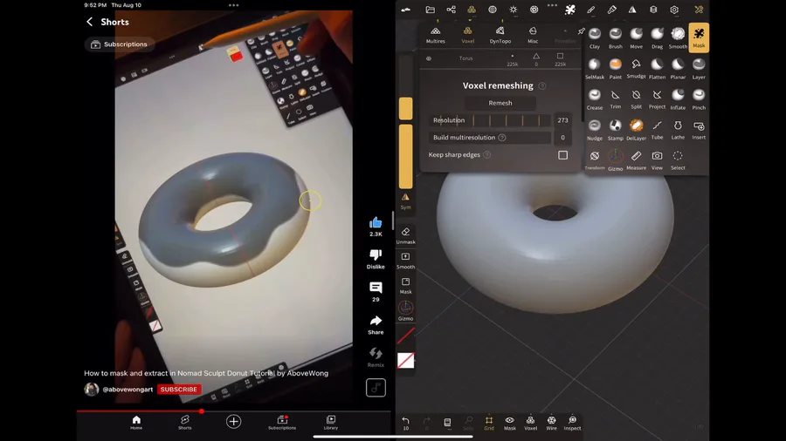
Task: Select the Smudge tool
Action: point(636,69)
